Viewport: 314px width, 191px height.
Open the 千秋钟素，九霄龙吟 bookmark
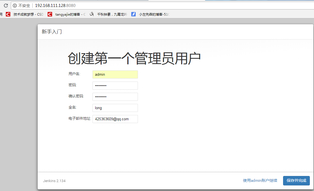[108, 14]
